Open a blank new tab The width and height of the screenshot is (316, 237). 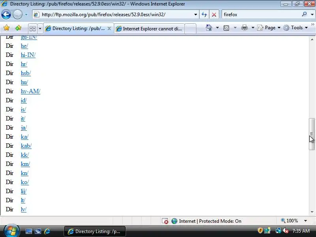pos(190,29)
